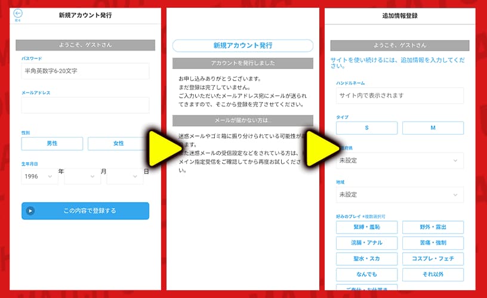Click in the ハンドルネーム input field
487x298 pixels.
click(x=400, y=95)
